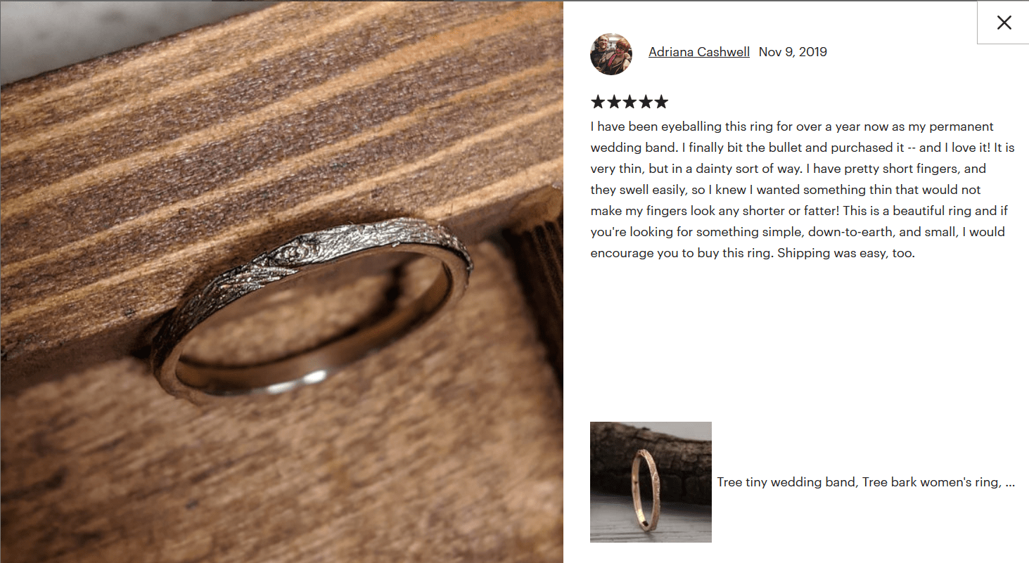Click the first star of the rating

[x=598, y=102]
